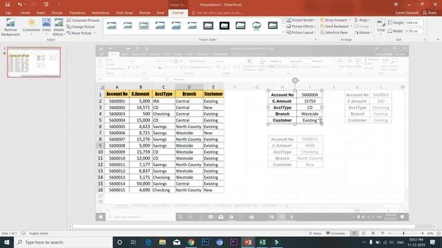This screenshot has height=248, width=442.
Task: Open Picture Layout dropdown
Action: (301, 32)
